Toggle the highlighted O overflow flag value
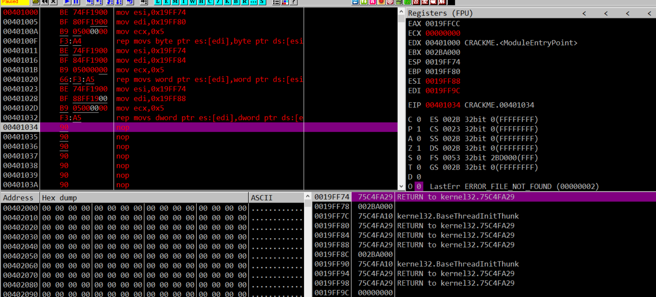 point(419,186)
